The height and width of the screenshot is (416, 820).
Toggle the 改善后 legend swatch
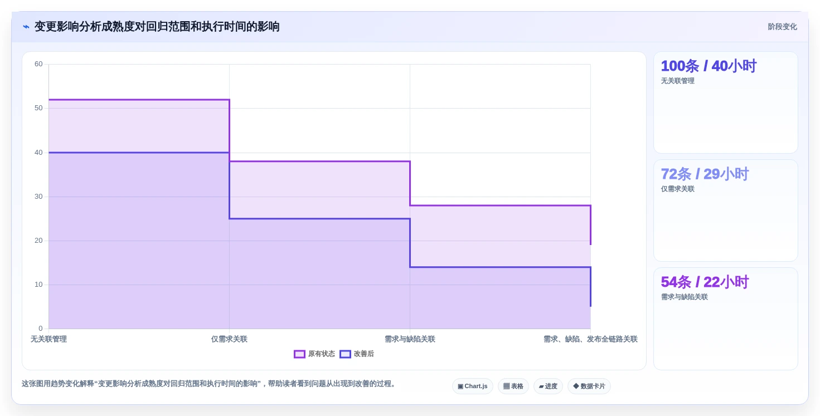pos(345,354)
